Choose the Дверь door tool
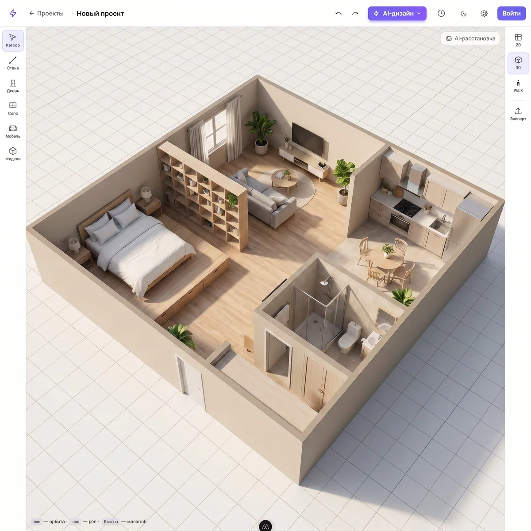The image size is (531, 531). click(x=13, y=86)
